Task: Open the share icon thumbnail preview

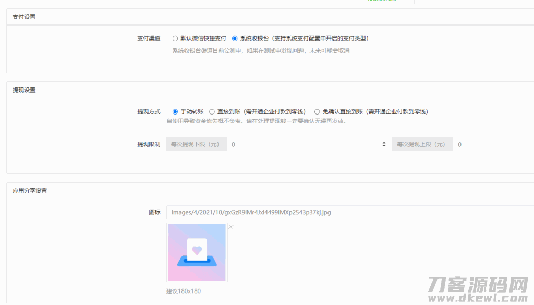Action: [x=197, y=252]
